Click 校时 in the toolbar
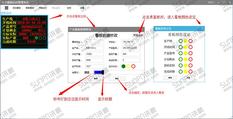This screenshot has height=119, width=233. click(69, 8)
